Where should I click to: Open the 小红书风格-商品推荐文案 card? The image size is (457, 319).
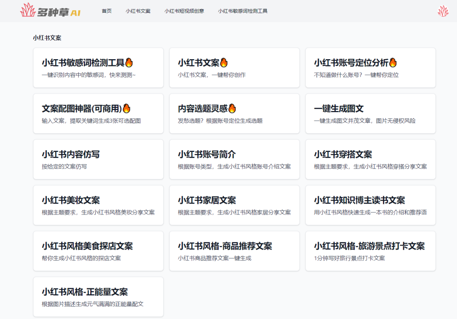234,251
